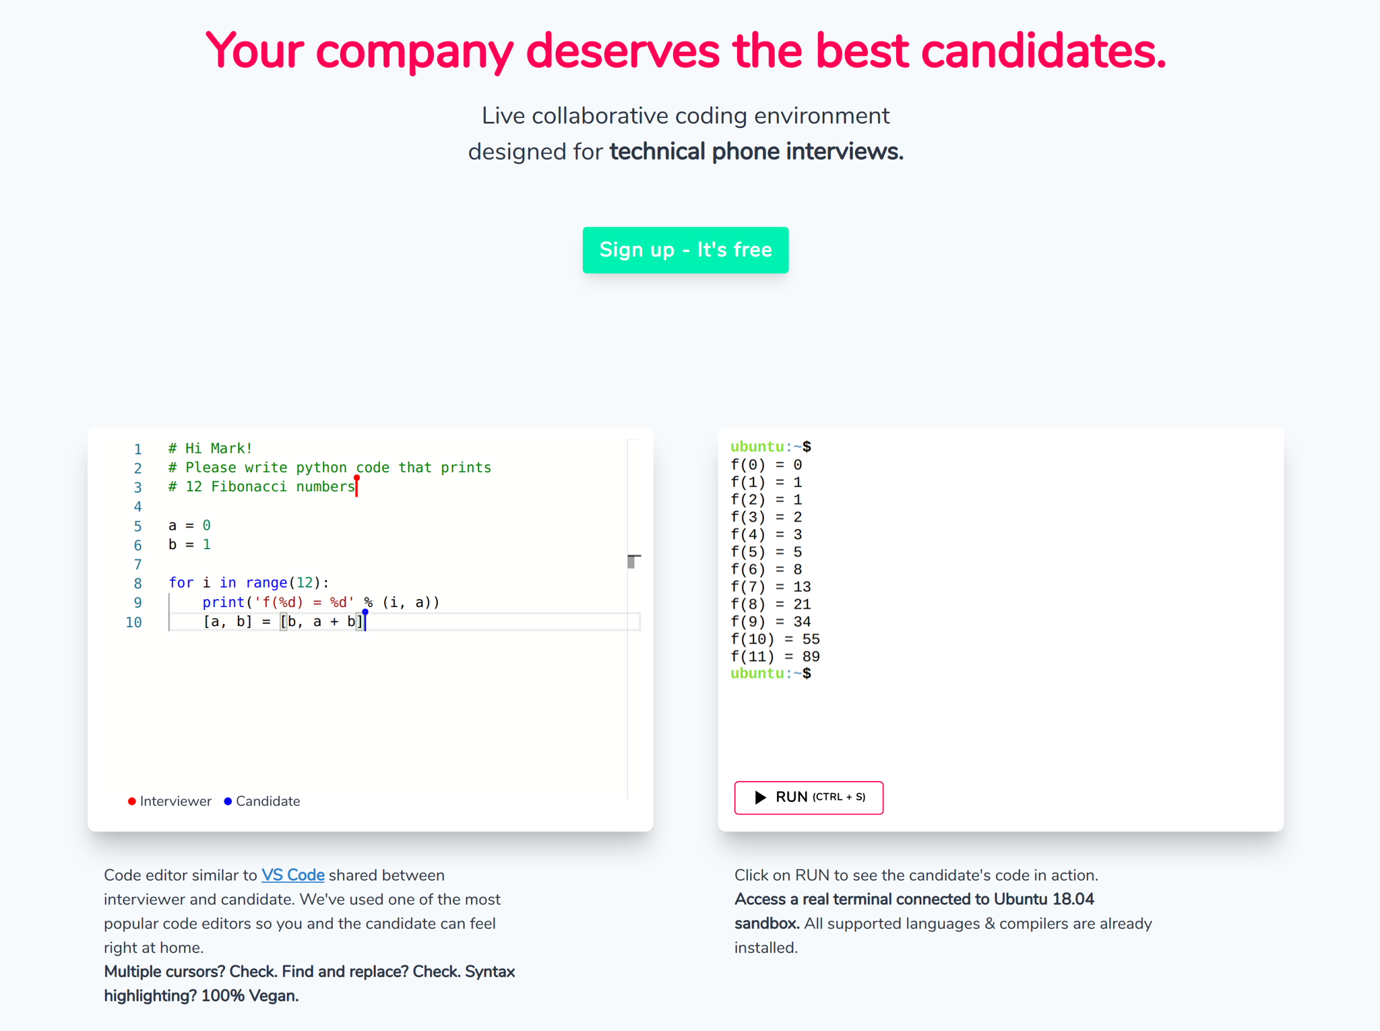Run the code with the RUN button
Image resolution: width=1380 pixels, height=1031 pixels.
808,797
